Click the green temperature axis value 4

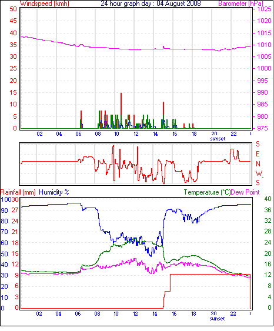point(269,297)
